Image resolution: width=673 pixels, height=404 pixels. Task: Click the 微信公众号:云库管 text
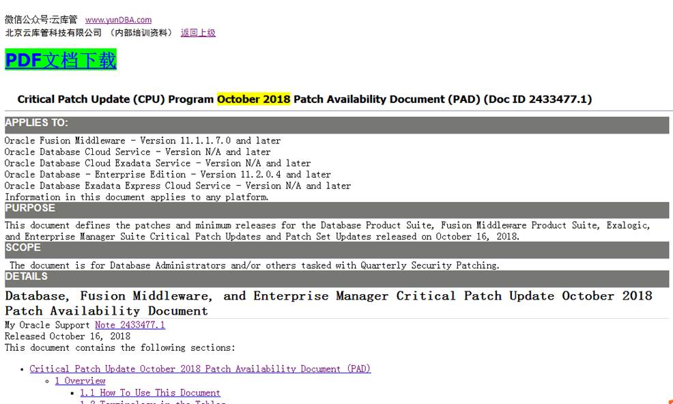click(41, 20)
